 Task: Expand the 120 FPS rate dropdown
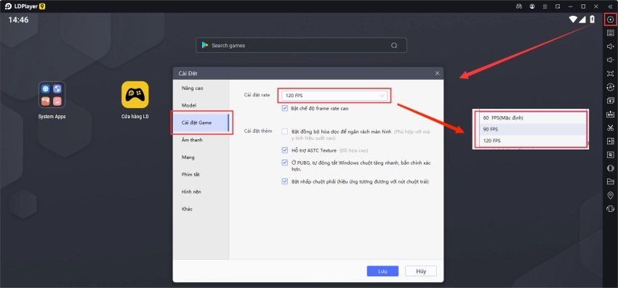[x=334, y=96]
